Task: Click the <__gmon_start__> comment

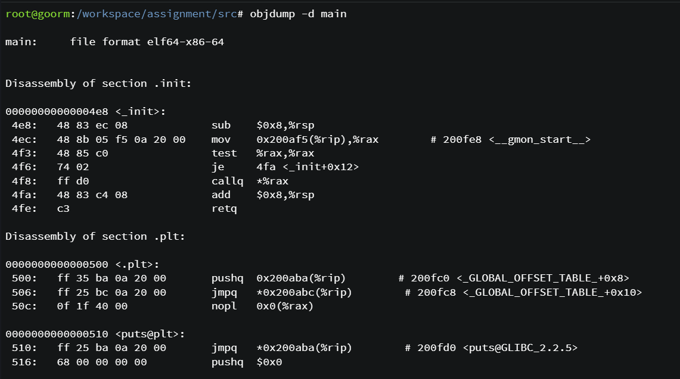Action: point(539,139)
